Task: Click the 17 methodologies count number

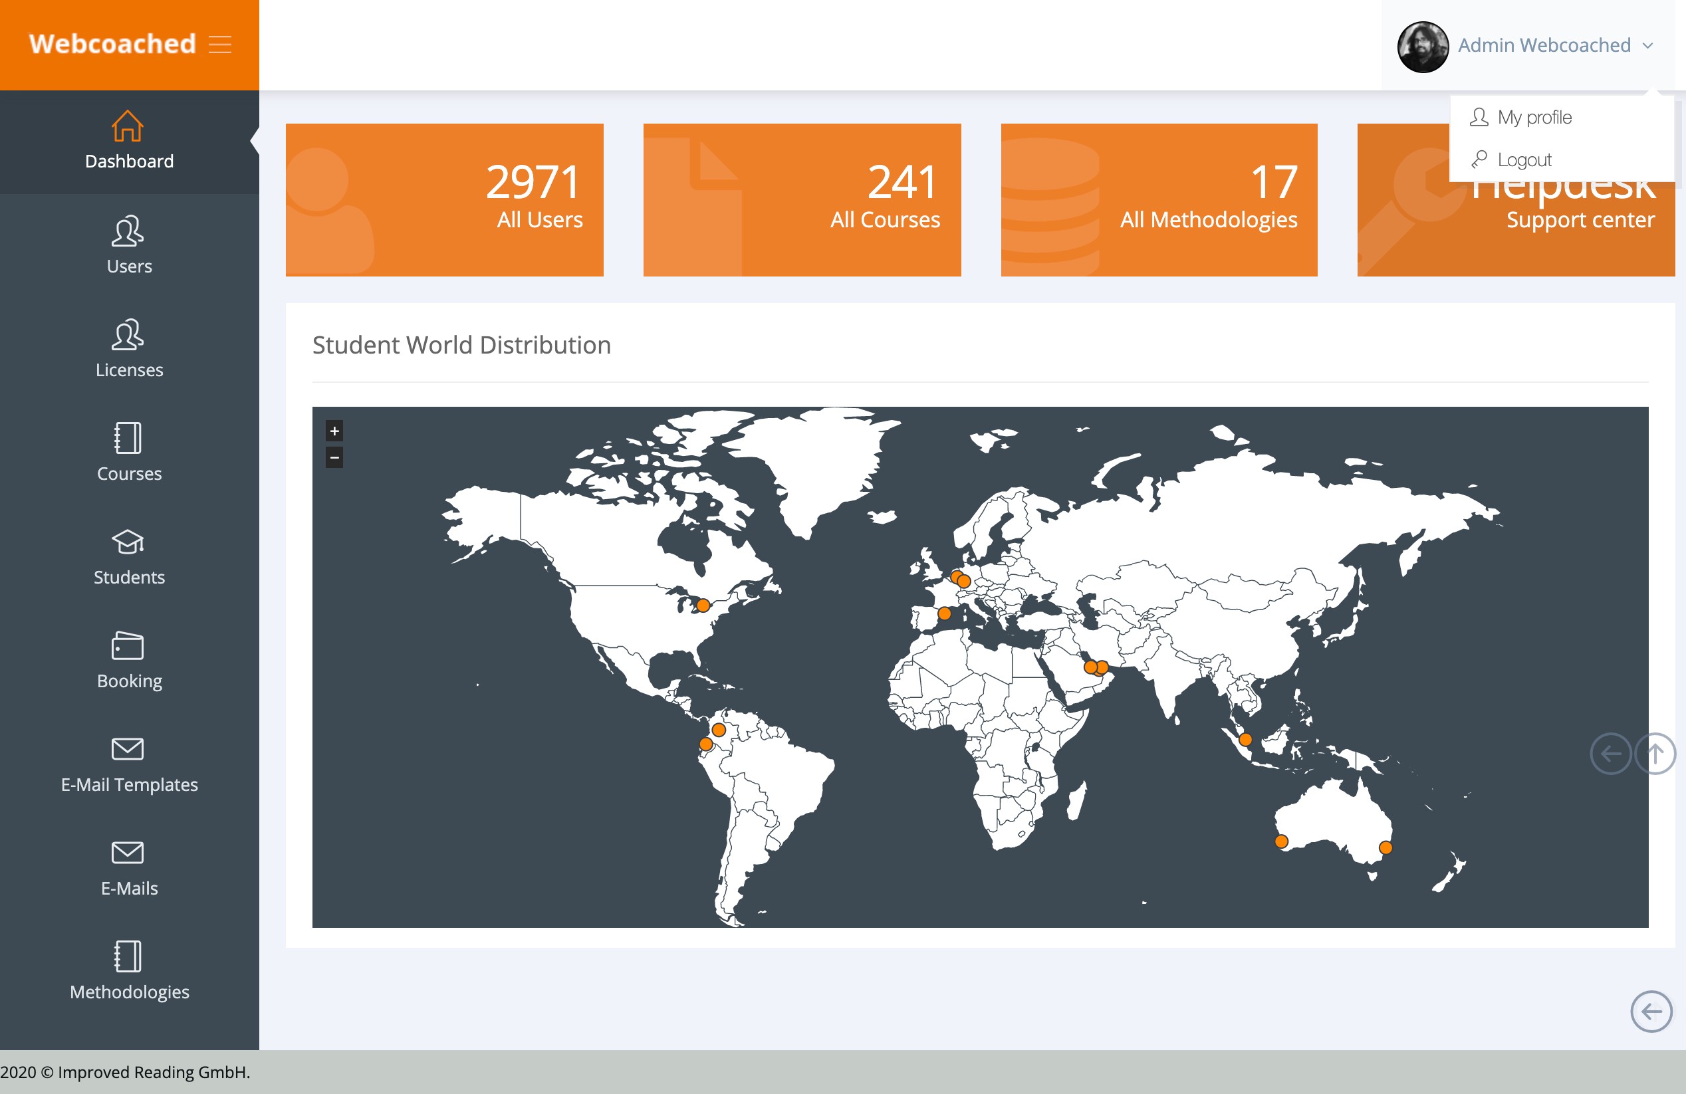Action: pyautogui.click(x=1274, y=182)
